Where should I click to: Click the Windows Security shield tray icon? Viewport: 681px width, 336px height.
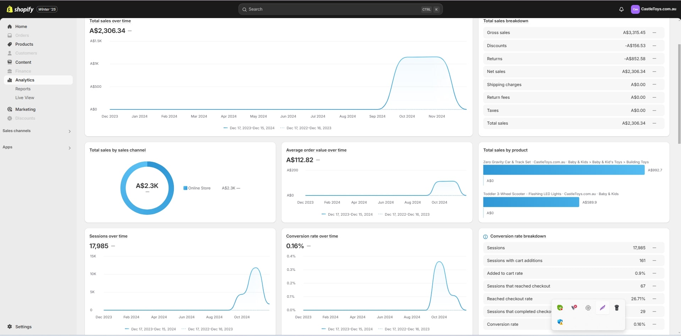tap(560, 322)
